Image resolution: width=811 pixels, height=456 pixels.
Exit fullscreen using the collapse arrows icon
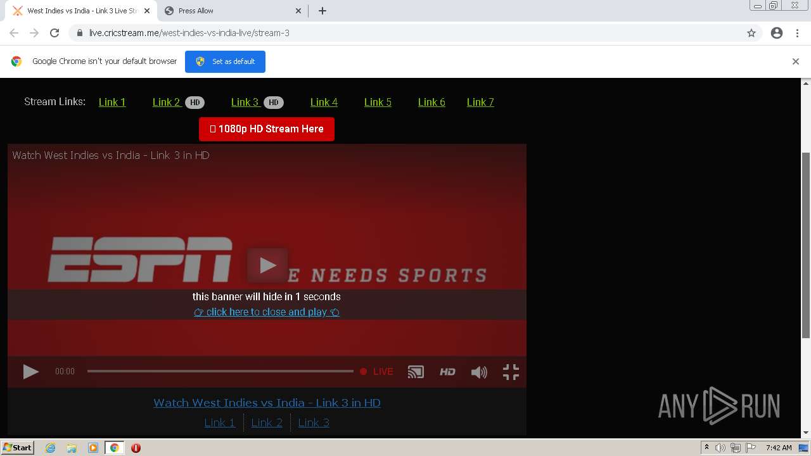click(511, 372)
